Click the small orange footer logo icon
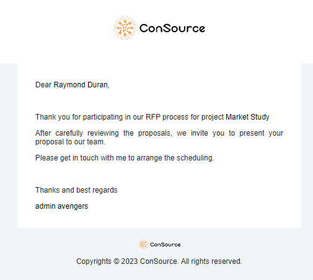Viewport: 313px width, 280px height. click(x=143, y=245)
